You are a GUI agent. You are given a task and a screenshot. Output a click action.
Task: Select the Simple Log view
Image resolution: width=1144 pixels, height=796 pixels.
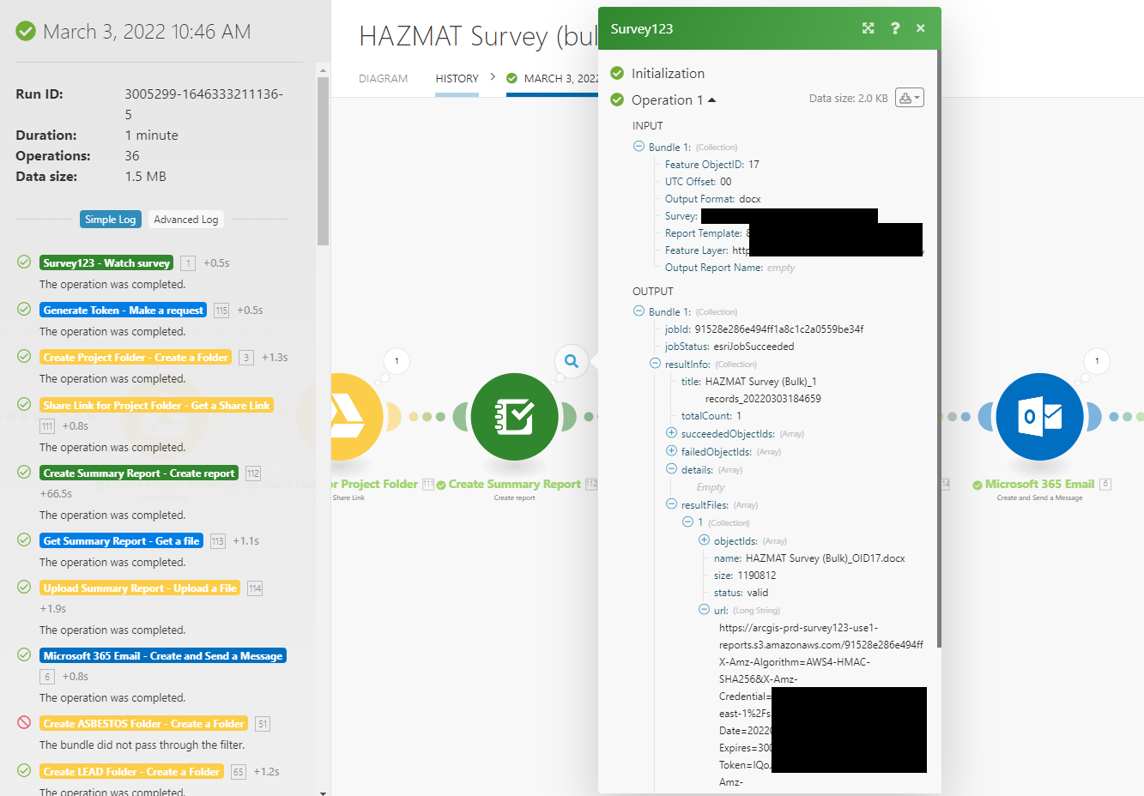click(110, 219)
